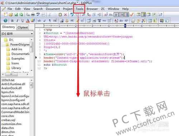This screenshot has width=179, height=136.
Task: Click the Paste clipboard icon
Action: click(60, 15)
